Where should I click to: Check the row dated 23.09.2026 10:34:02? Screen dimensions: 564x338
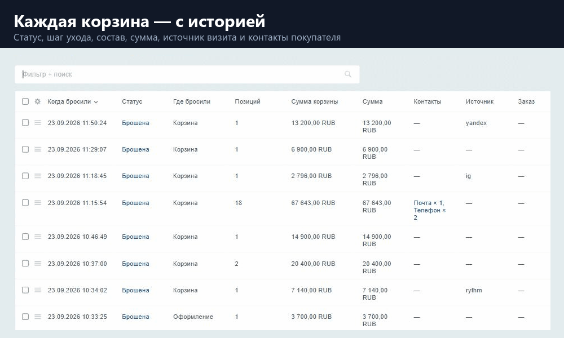point(25,290)
